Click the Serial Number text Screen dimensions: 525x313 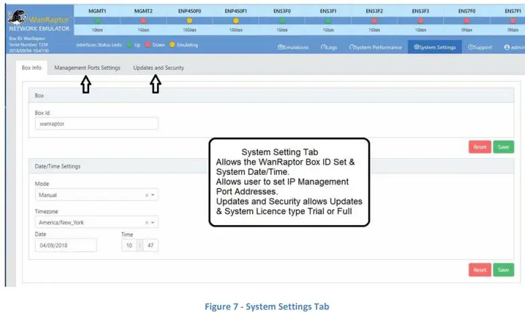(x=28, y=44)
